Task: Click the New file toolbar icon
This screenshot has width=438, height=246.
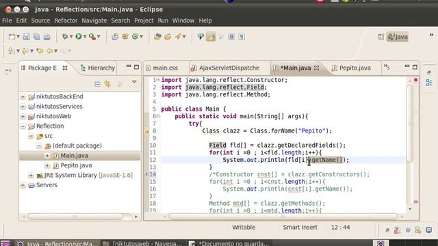Action: pos(12,36)
